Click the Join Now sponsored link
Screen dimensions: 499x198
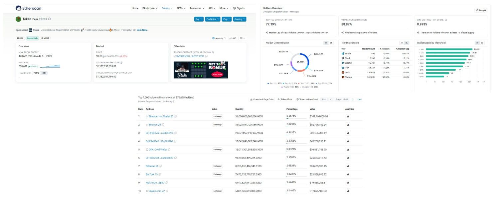pyautogui.click(x=142, y=30)
